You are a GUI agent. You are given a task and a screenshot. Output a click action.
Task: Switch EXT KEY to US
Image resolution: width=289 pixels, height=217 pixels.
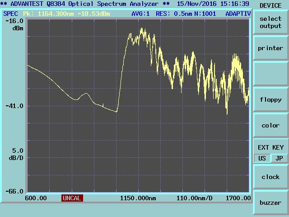point(262,158)
